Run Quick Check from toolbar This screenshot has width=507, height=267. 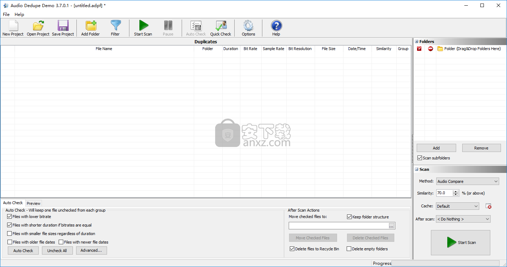coord(220,28)
